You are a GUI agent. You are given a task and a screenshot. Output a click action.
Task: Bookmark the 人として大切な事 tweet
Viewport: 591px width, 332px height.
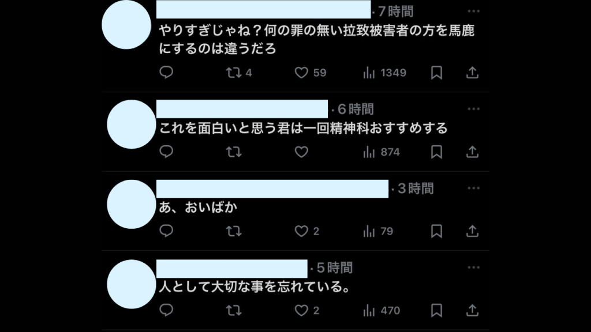coord(436,310)
